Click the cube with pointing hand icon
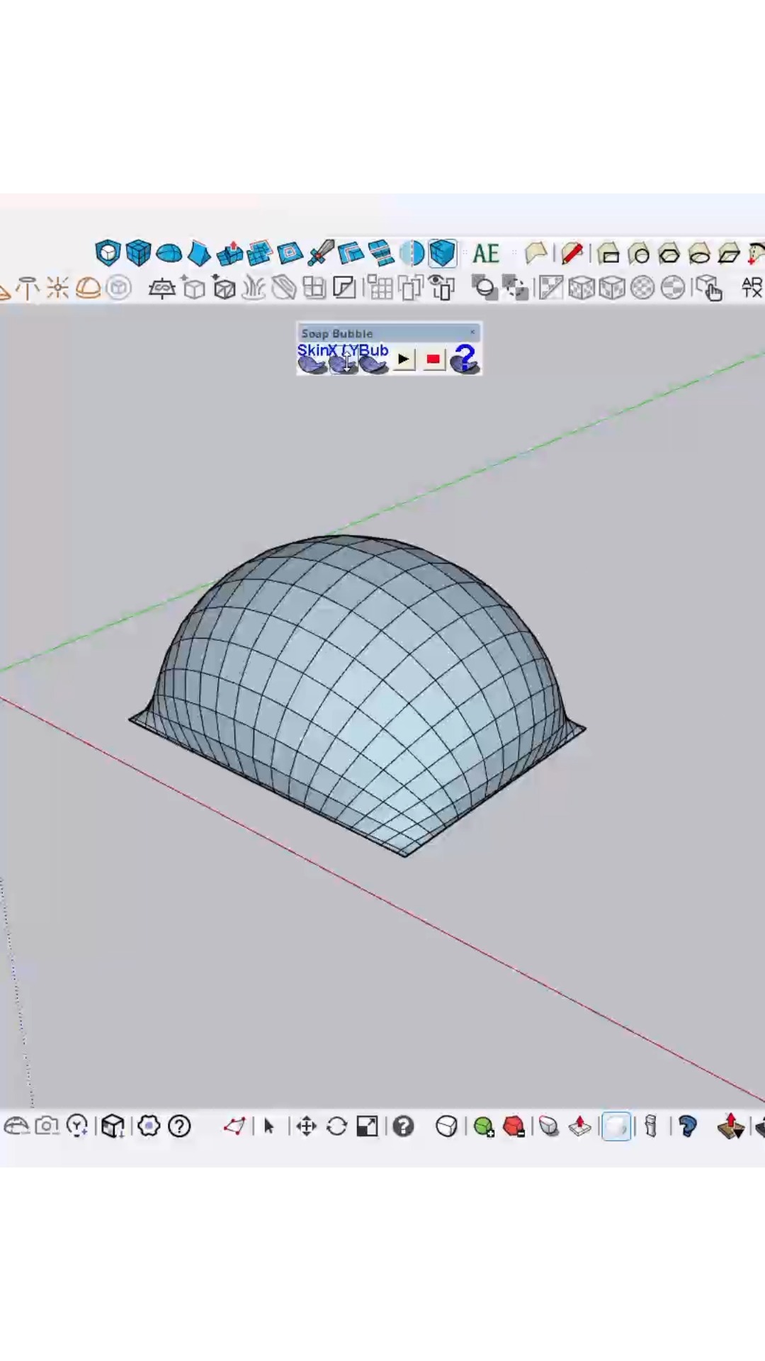 point(708,289)
